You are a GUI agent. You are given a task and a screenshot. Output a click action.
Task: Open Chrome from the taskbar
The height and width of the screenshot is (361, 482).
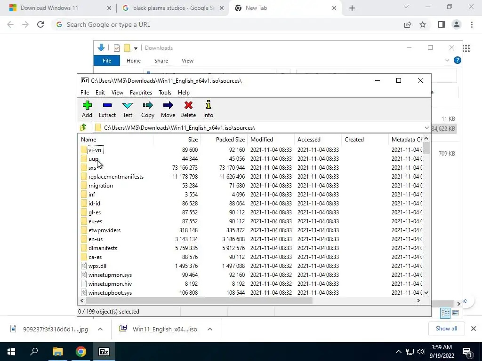pos(80,352)
